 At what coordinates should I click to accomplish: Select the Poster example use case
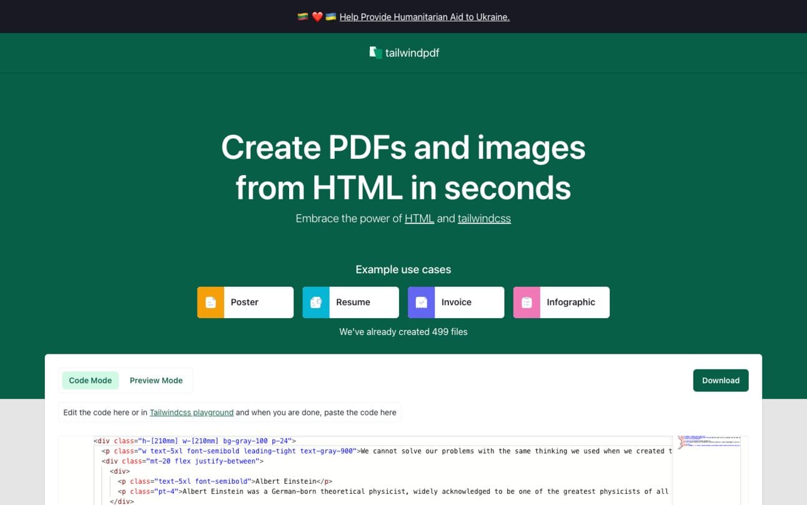coord(245,302)
